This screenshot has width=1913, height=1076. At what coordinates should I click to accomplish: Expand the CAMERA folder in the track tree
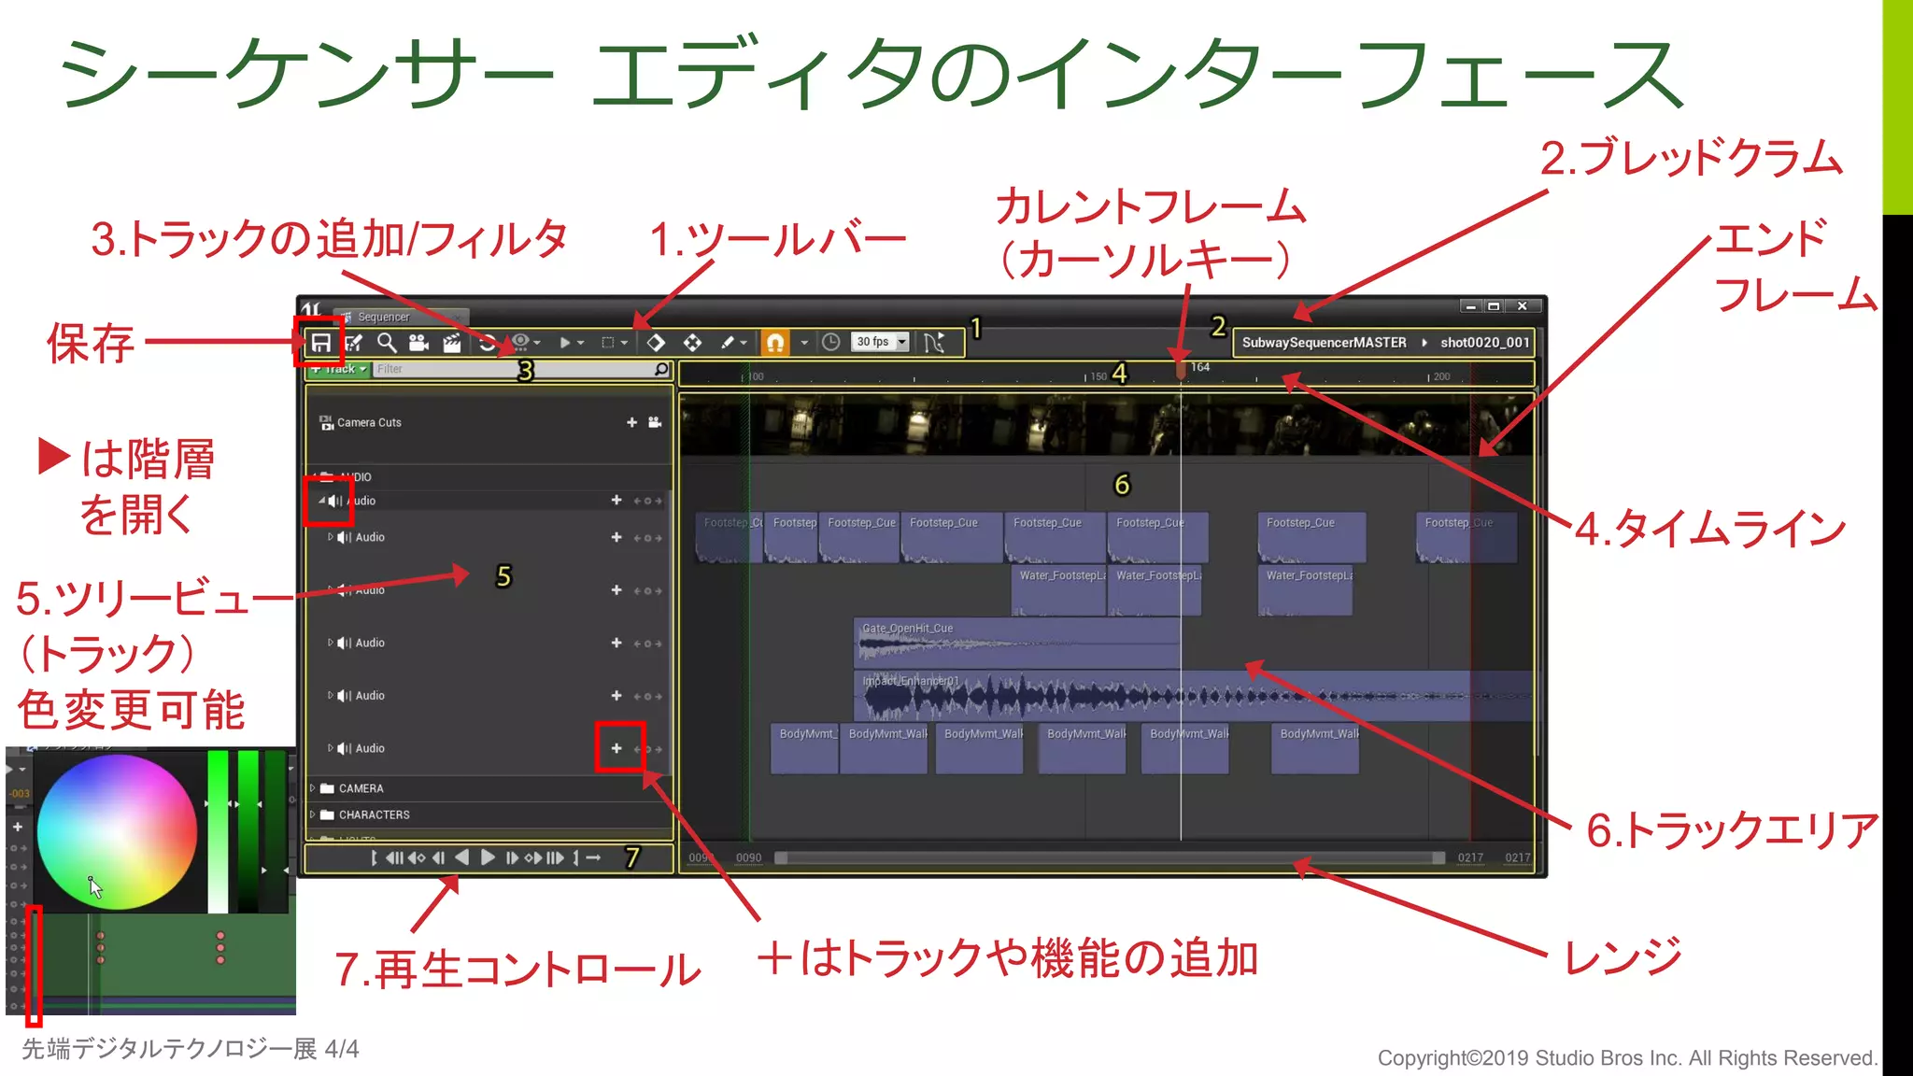point(313,788)
